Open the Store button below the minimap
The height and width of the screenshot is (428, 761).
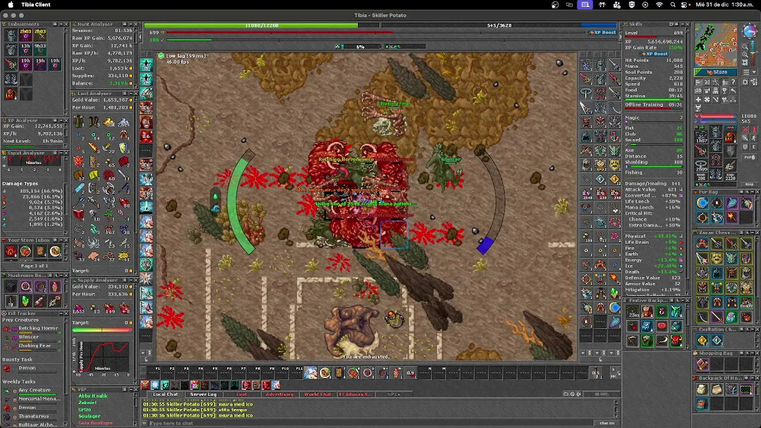coord(716,72)
